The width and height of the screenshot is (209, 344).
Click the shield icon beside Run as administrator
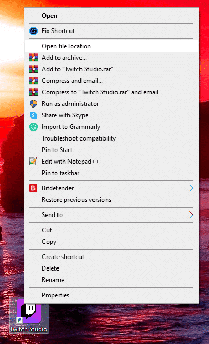[33, 104]
